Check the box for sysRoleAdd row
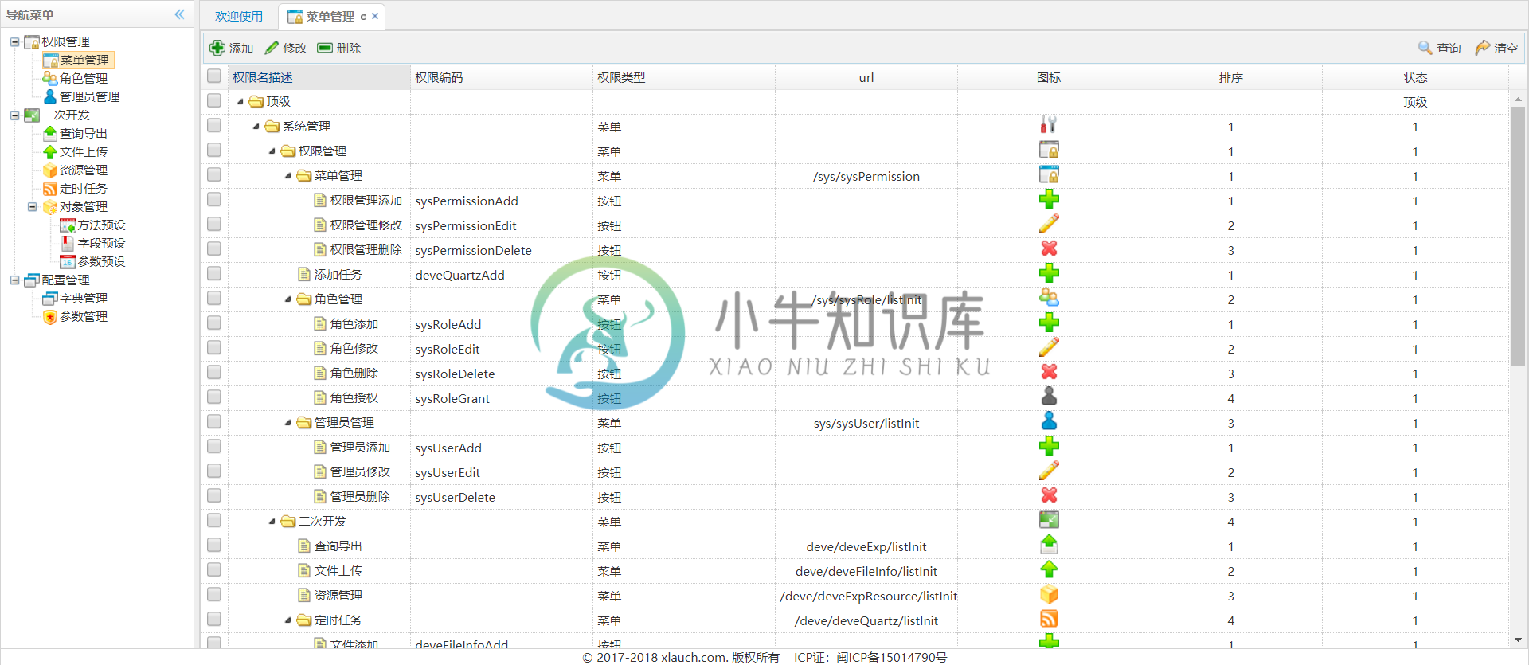Image resolution: width=1529 pixels, height=665 pixels. (214, 323)
